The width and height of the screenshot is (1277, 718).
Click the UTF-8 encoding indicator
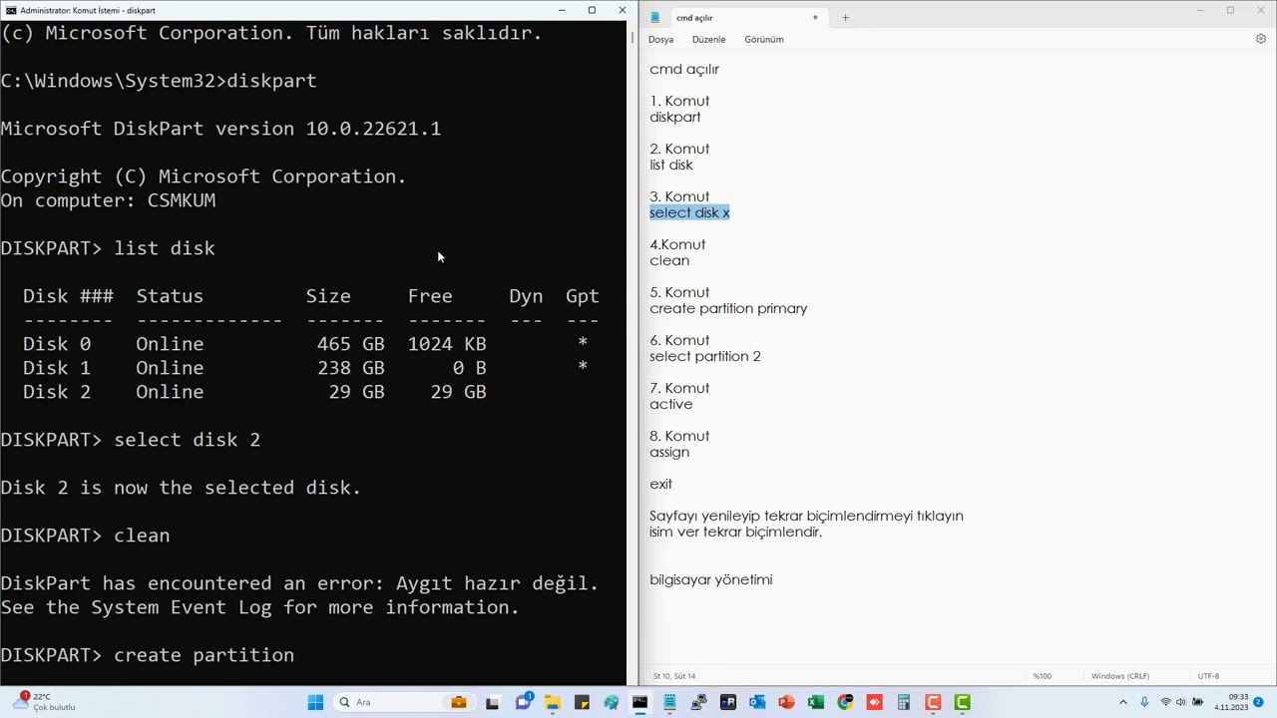coord(1208,676)
